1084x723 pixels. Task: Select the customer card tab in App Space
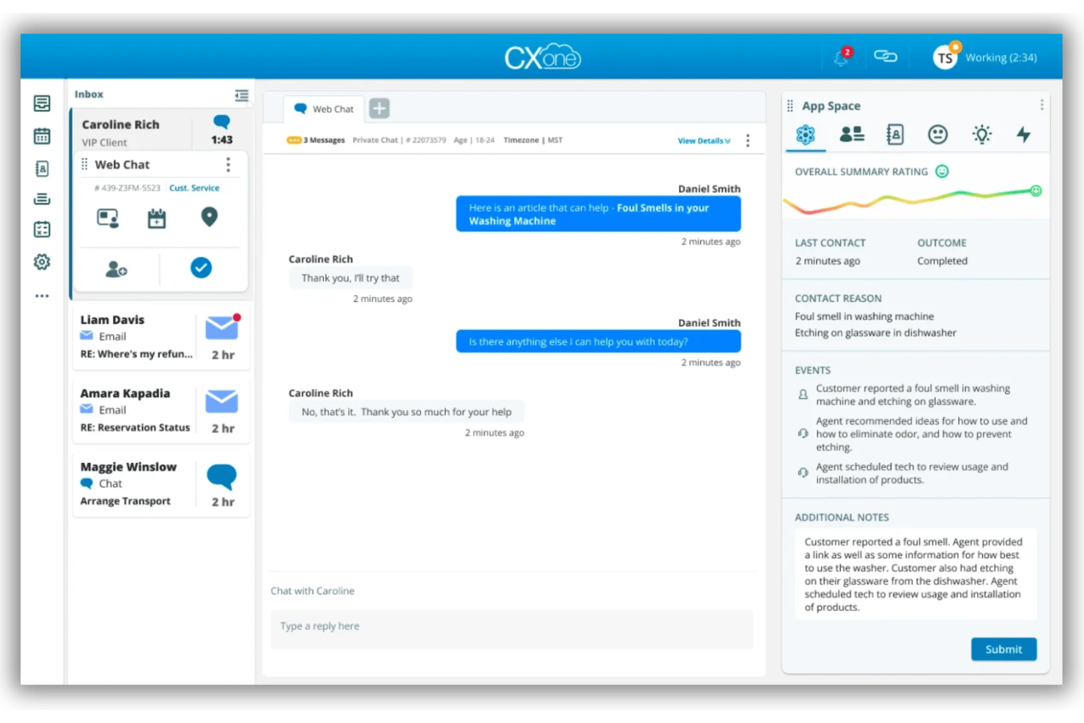click(852, 134)
